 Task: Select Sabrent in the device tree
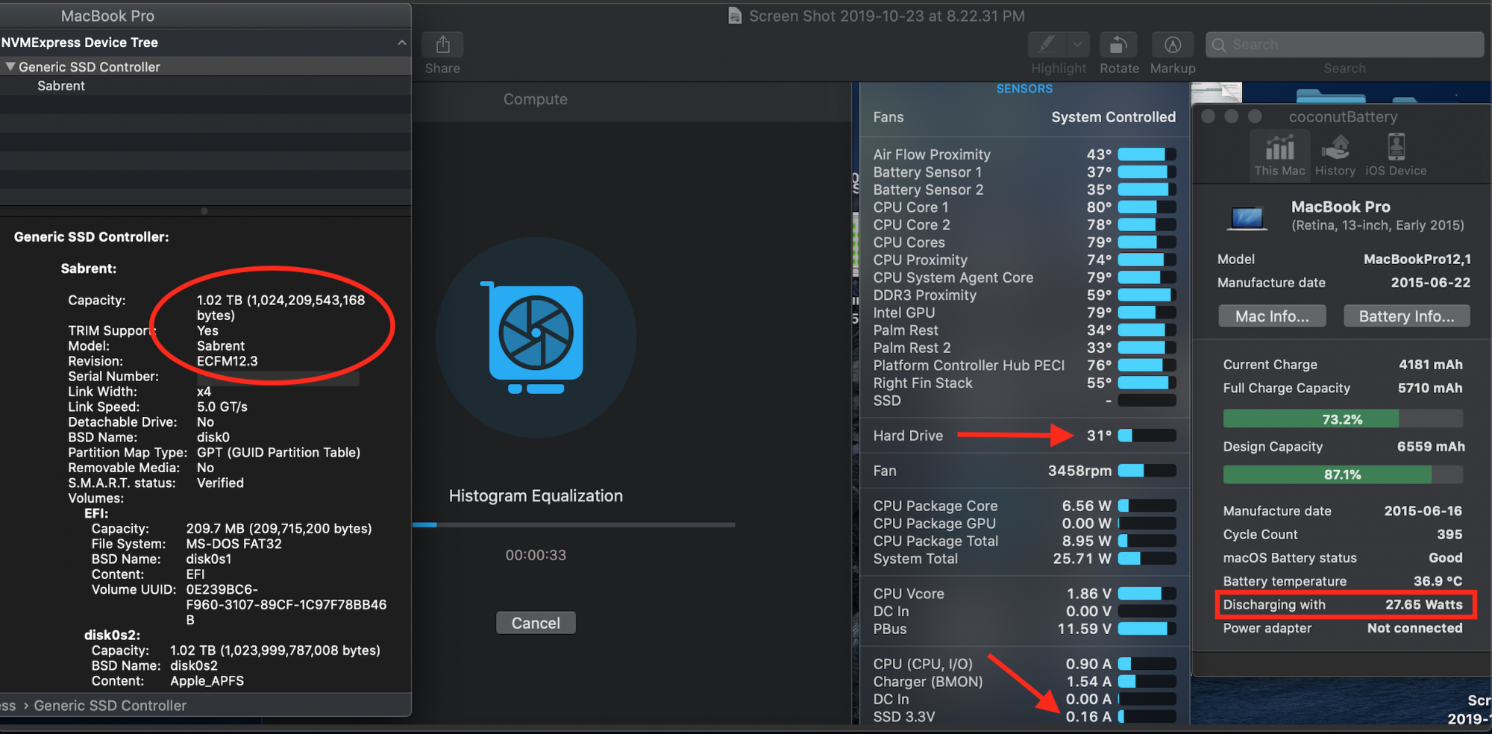coord(61,86)
